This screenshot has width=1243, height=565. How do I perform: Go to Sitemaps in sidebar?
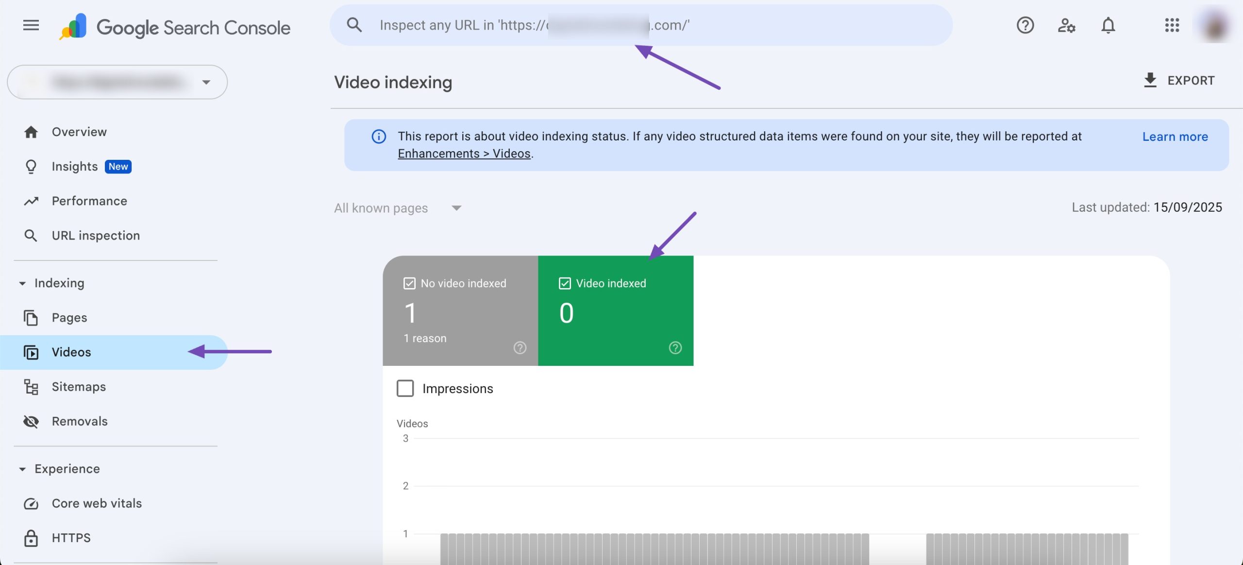[x=79, y=387]
